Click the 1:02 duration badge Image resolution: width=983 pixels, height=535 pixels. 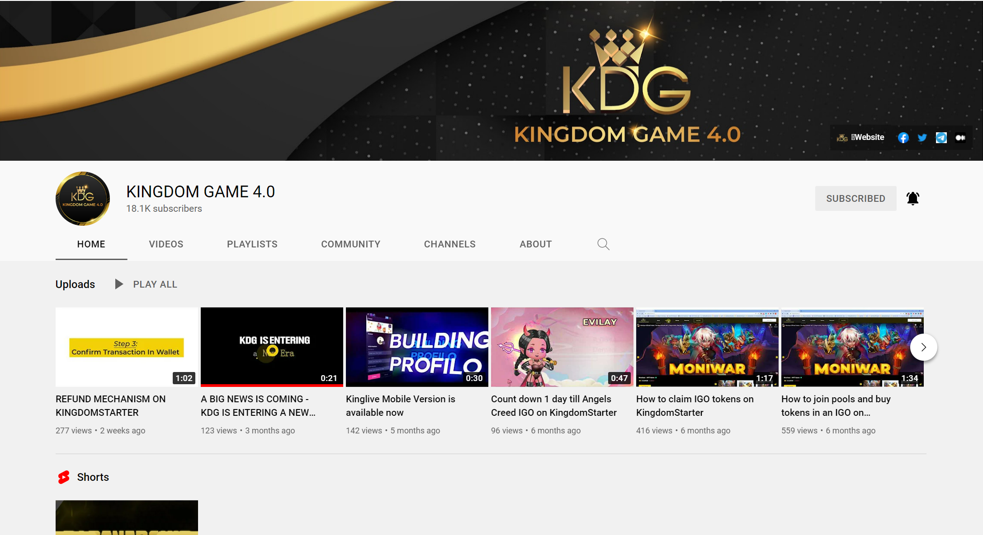point(184,378)
